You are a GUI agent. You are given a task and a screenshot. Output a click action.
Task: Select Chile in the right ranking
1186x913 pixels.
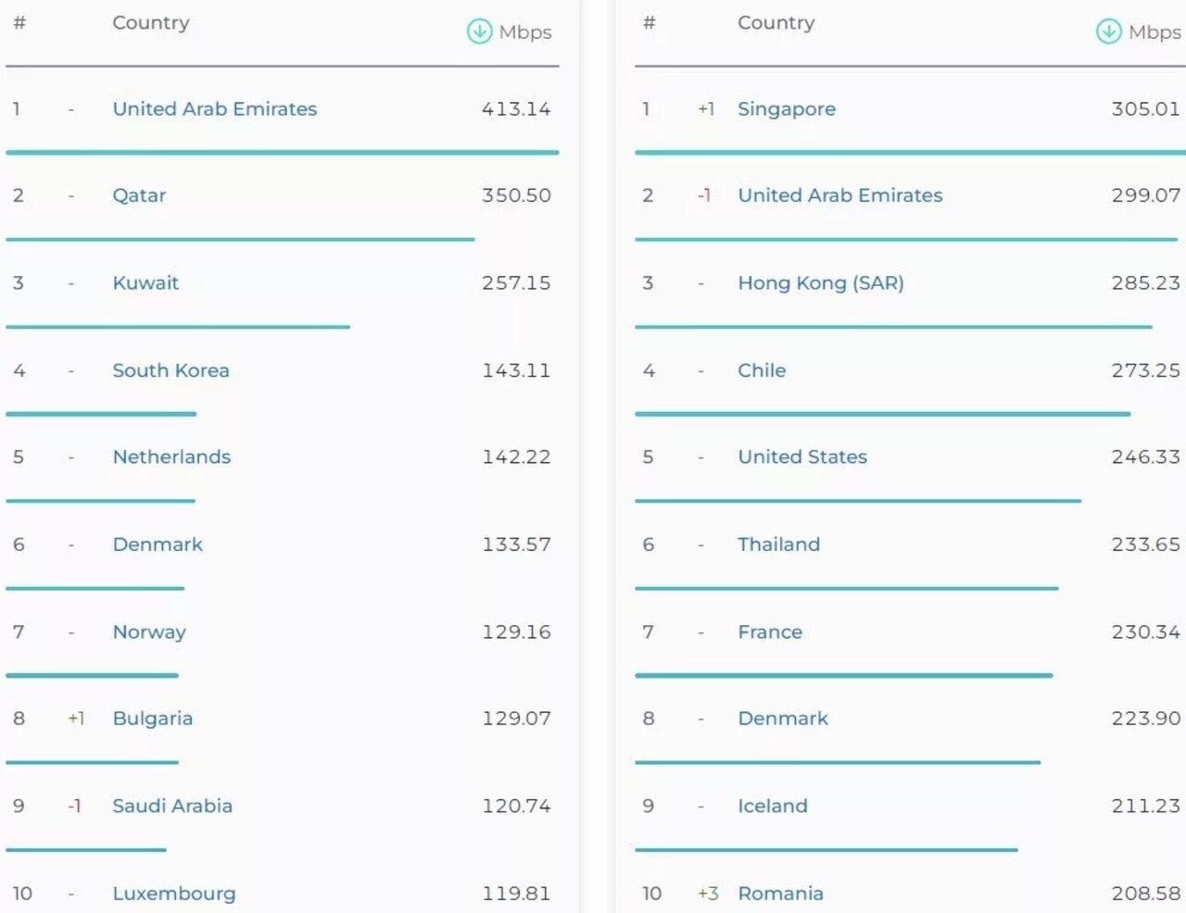click(762, 370)
